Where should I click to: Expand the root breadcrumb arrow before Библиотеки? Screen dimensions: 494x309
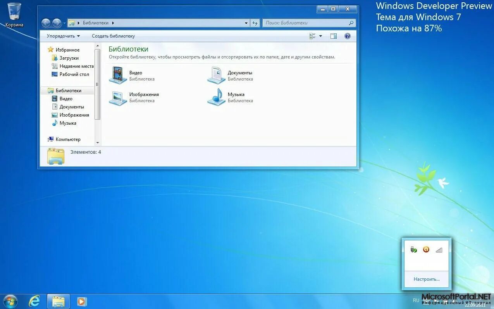(x=79, y=23)
